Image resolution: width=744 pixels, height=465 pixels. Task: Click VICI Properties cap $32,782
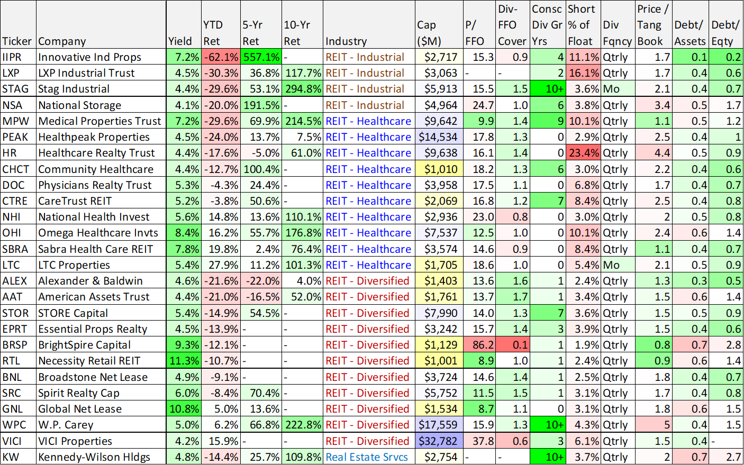click(439, 441)
